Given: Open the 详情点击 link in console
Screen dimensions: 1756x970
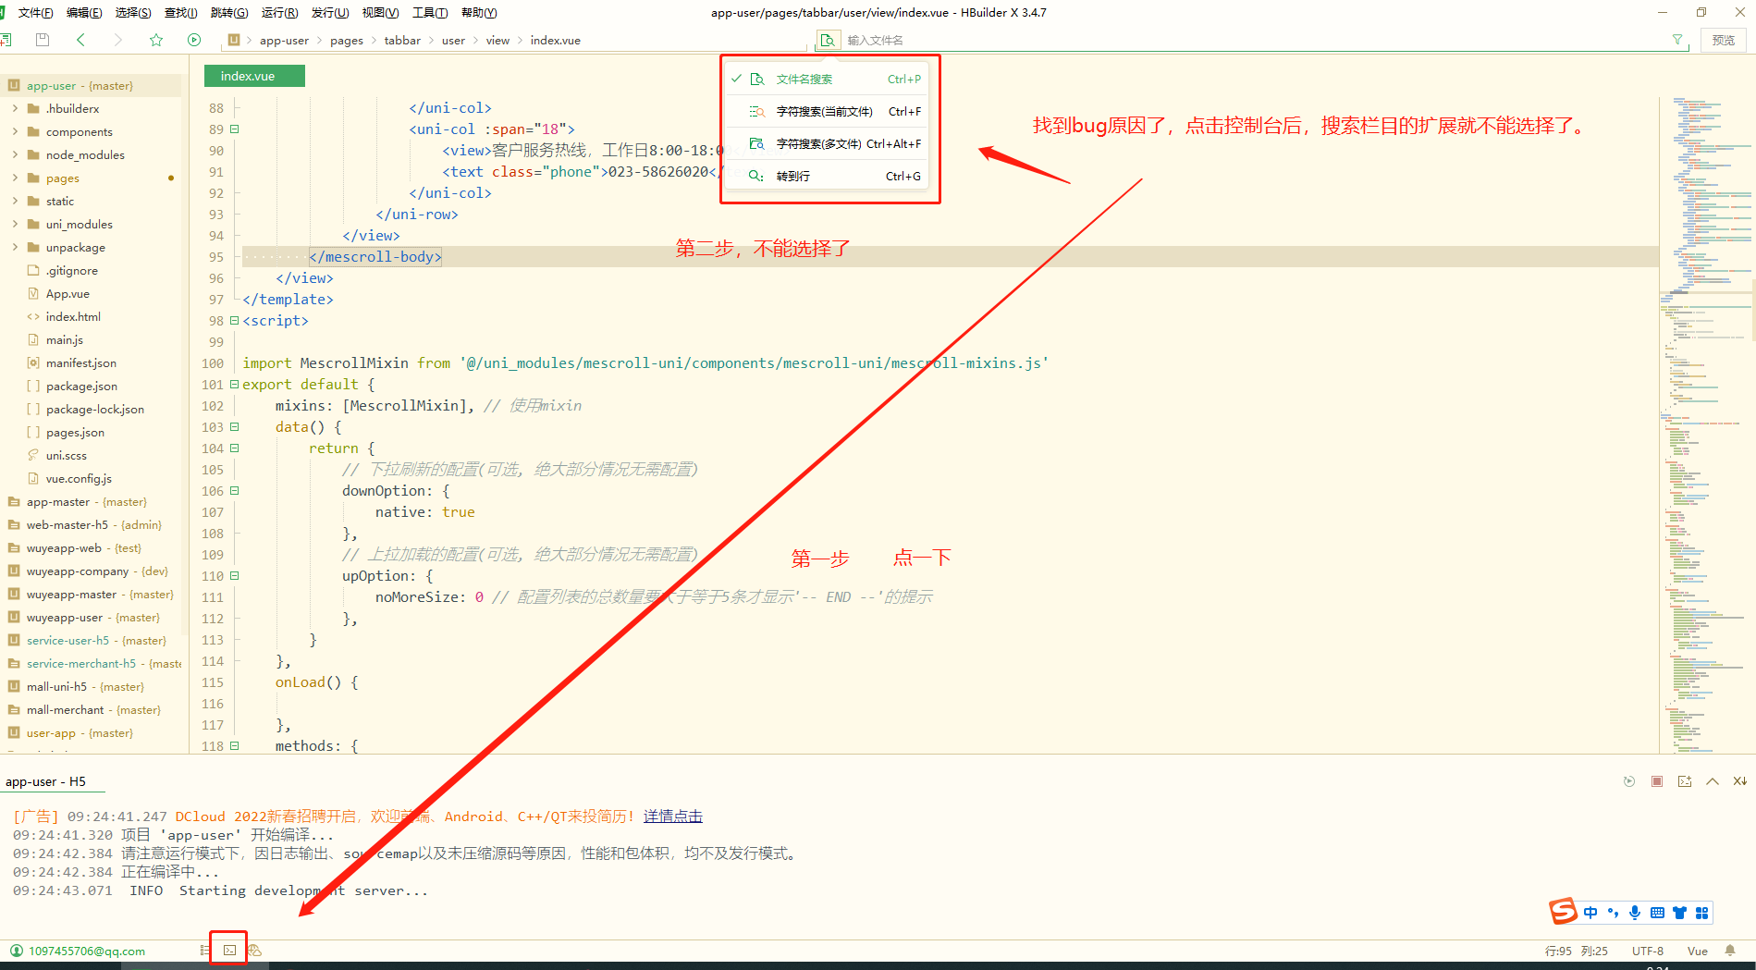Looking at the screenshot, I should [672, 817].
